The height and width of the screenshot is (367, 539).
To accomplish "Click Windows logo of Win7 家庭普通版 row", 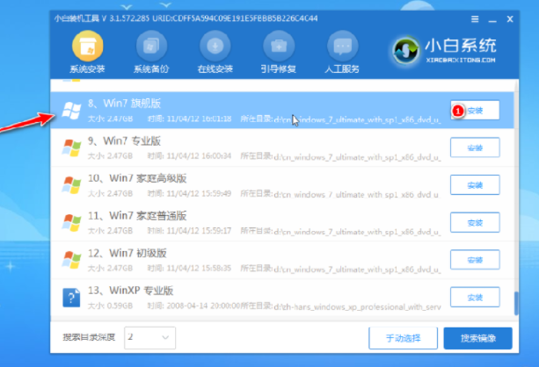I will pyautogui.click(x=71, y=223).
